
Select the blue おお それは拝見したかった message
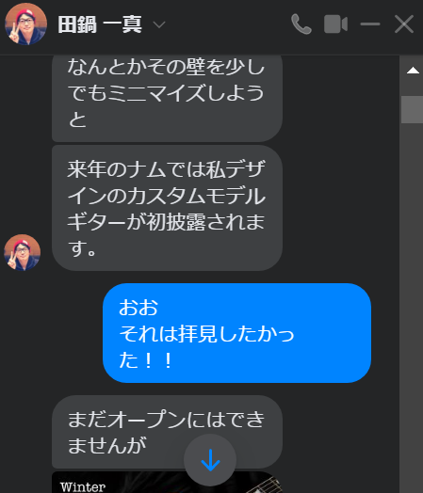pos(236,333)
